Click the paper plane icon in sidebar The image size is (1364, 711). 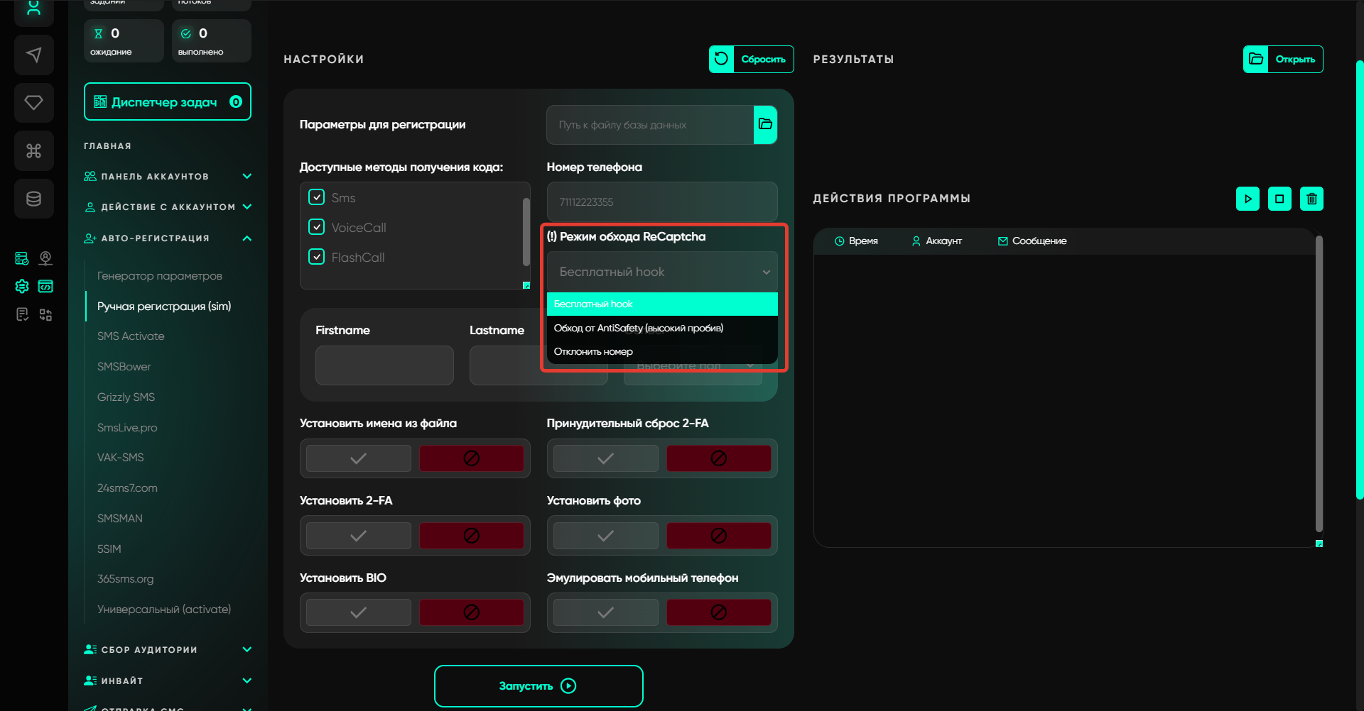33,55
